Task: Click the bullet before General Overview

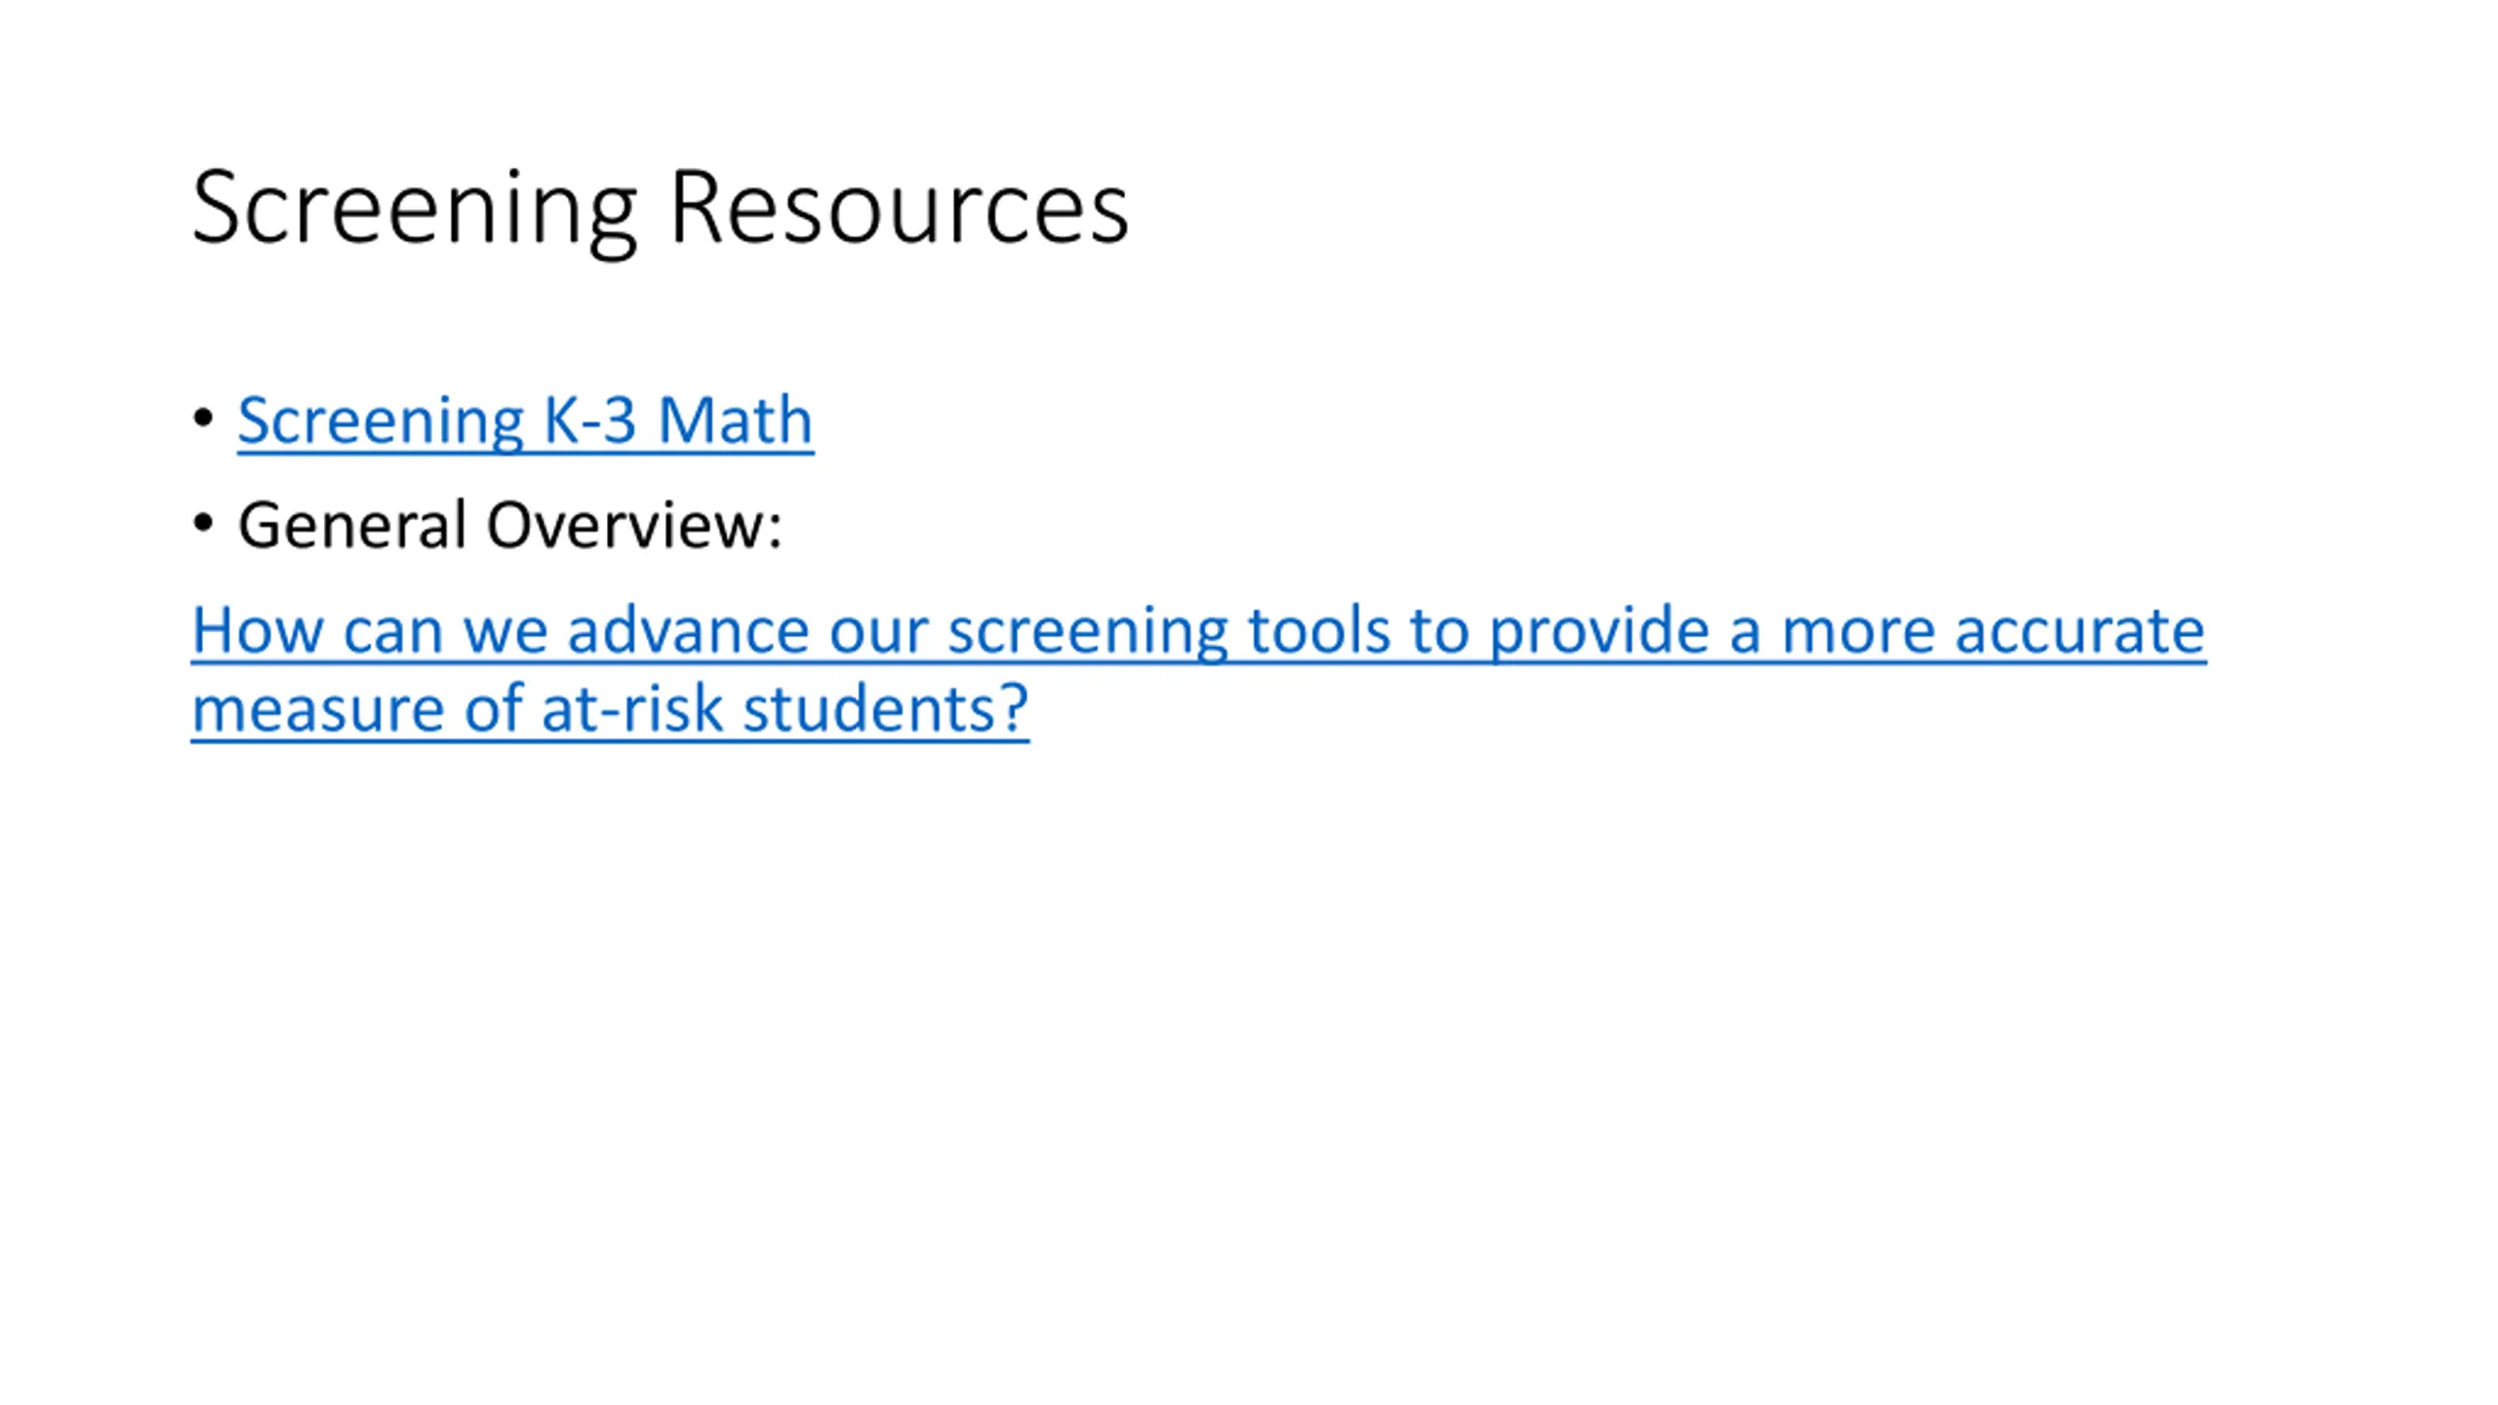Action: pos(203,524)
